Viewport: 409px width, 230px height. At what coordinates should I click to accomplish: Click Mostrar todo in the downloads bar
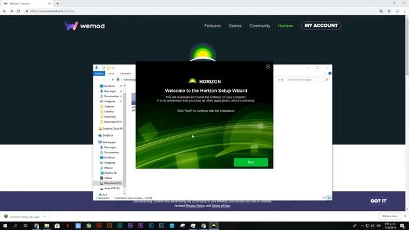coord(390,216)
